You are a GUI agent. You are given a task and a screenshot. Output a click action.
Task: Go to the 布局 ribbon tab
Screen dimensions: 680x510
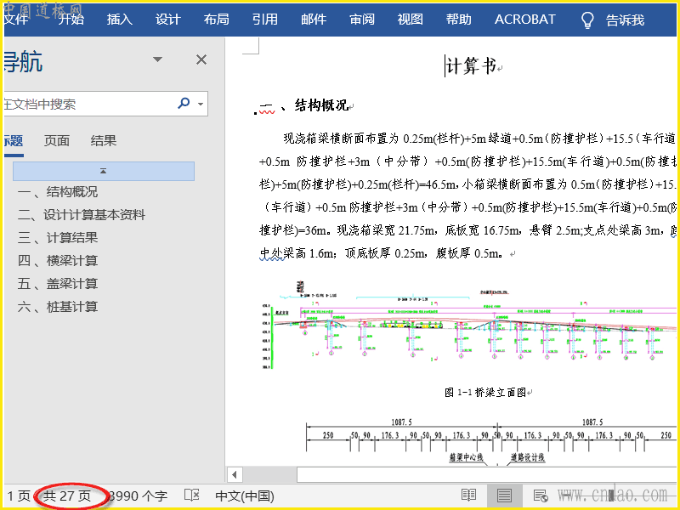click(x=217, y=19)
